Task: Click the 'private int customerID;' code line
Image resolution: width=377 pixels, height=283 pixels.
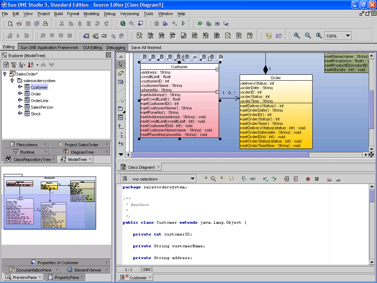Action: coord(162,234)
